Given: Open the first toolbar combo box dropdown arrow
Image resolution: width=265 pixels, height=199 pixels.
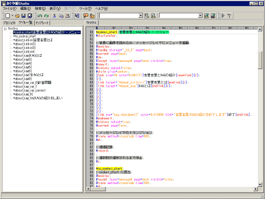Looking at the screenshot, I should coord(141,15).
